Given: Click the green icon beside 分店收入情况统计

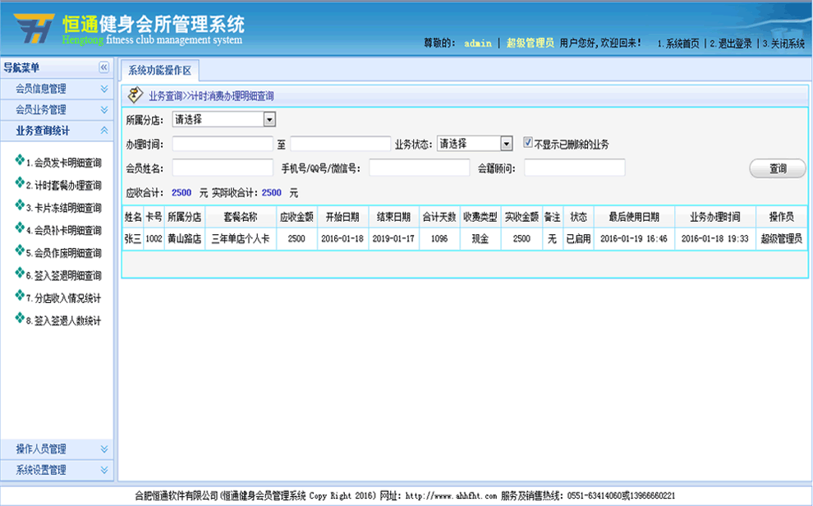Looking at the screenshot, I should [x=20, y=296].
